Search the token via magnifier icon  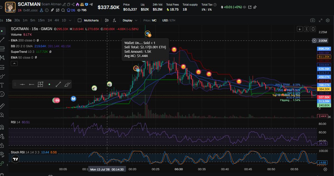point(63,10)
